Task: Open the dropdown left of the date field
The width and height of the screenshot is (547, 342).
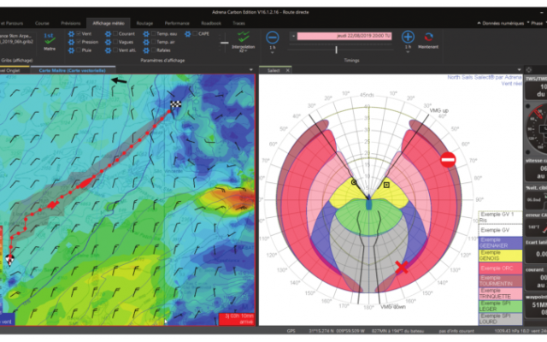Action: pyautogui.click(x=291, y=37)
